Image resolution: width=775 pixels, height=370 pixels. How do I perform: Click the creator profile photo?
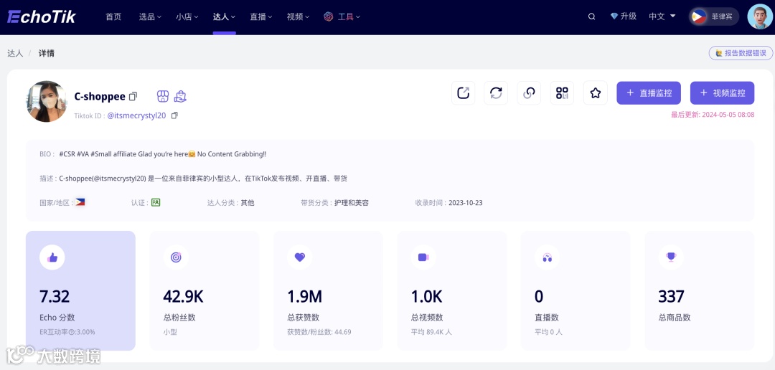(47, 101)
